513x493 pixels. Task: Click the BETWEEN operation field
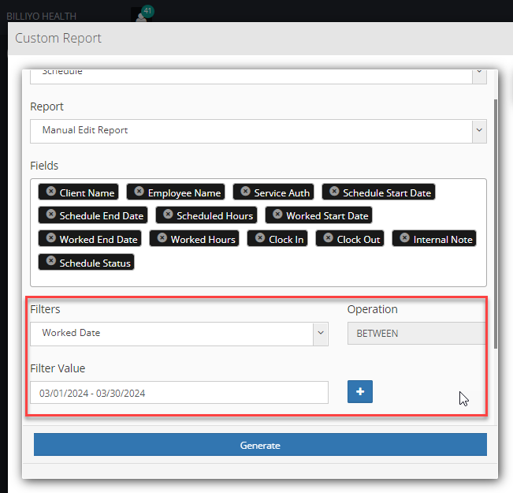click(x=416, y=334)
